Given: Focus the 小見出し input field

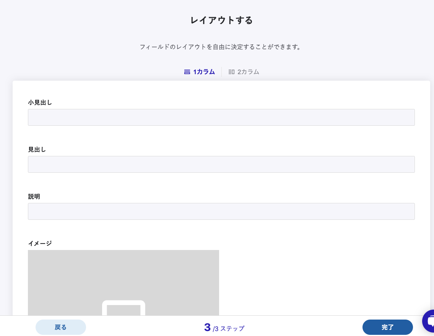Looking at the screenshot, I should (221, 117).
